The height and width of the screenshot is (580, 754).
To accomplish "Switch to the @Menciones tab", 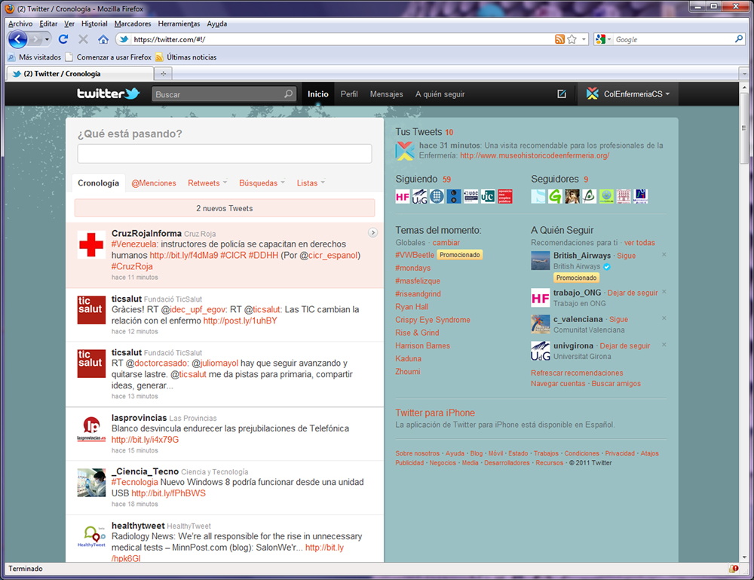I will pyautogui.click(x=154, y=183).
